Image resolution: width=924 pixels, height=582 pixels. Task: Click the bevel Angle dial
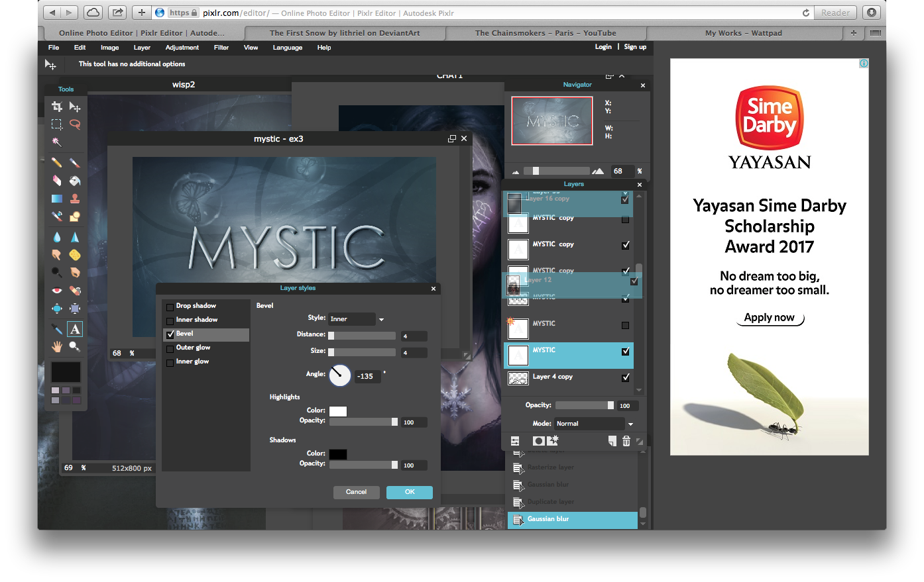tap(340, 375)
